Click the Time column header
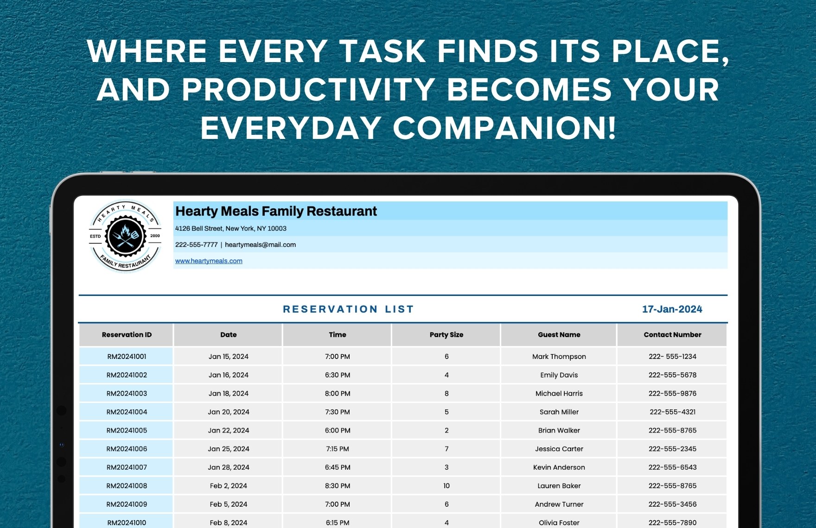This screenshot has height=528, width=816. pos(337,334)
